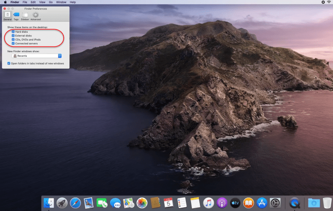Screen dimensions: 333x211
Task: Uncheck the External disks checkbox
Action: 13,36
